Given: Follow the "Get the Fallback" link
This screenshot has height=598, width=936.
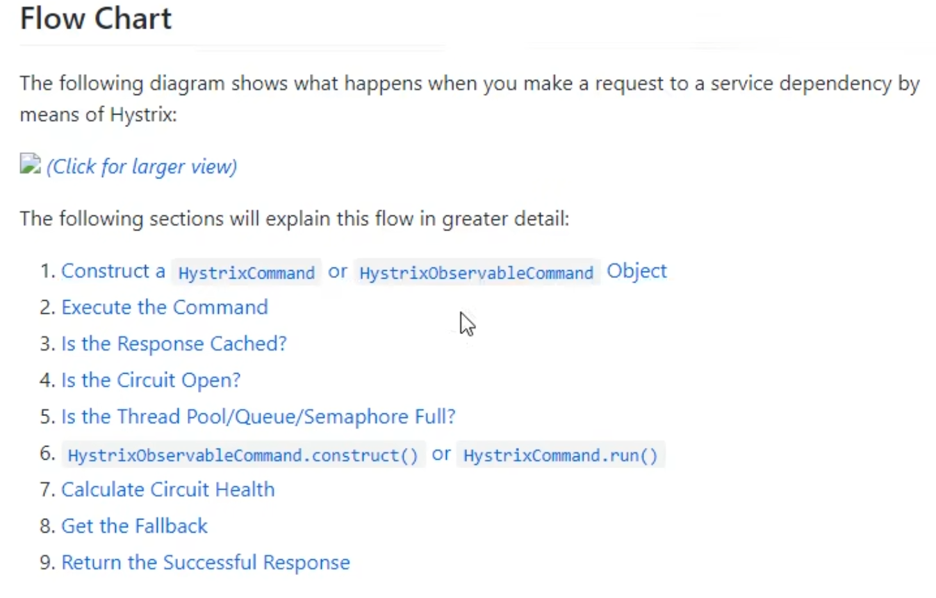Looking at the screenshot, I should point(134,526).
